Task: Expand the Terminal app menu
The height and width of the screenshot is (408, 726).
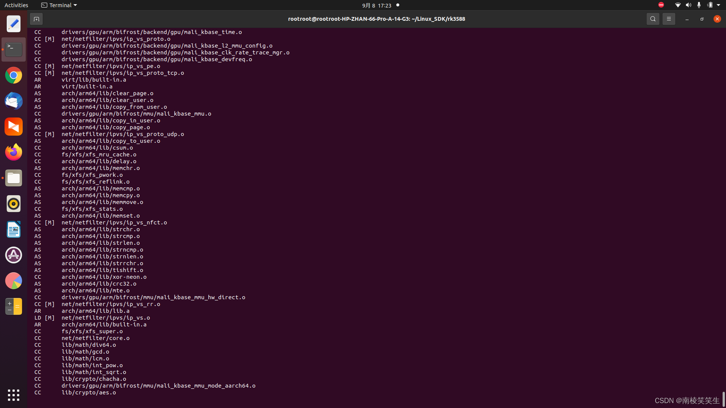Action: click(59, 5)
